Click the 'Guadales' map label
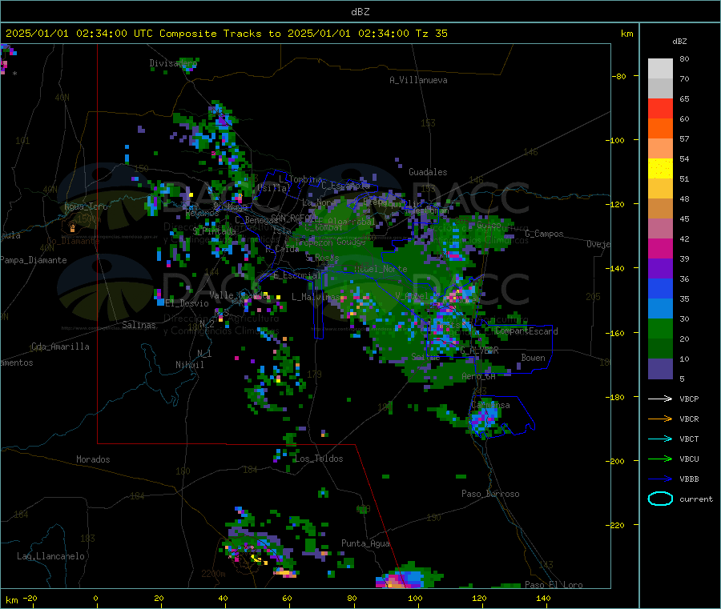Viewport: 721px width, 609px height. [428, 172]
